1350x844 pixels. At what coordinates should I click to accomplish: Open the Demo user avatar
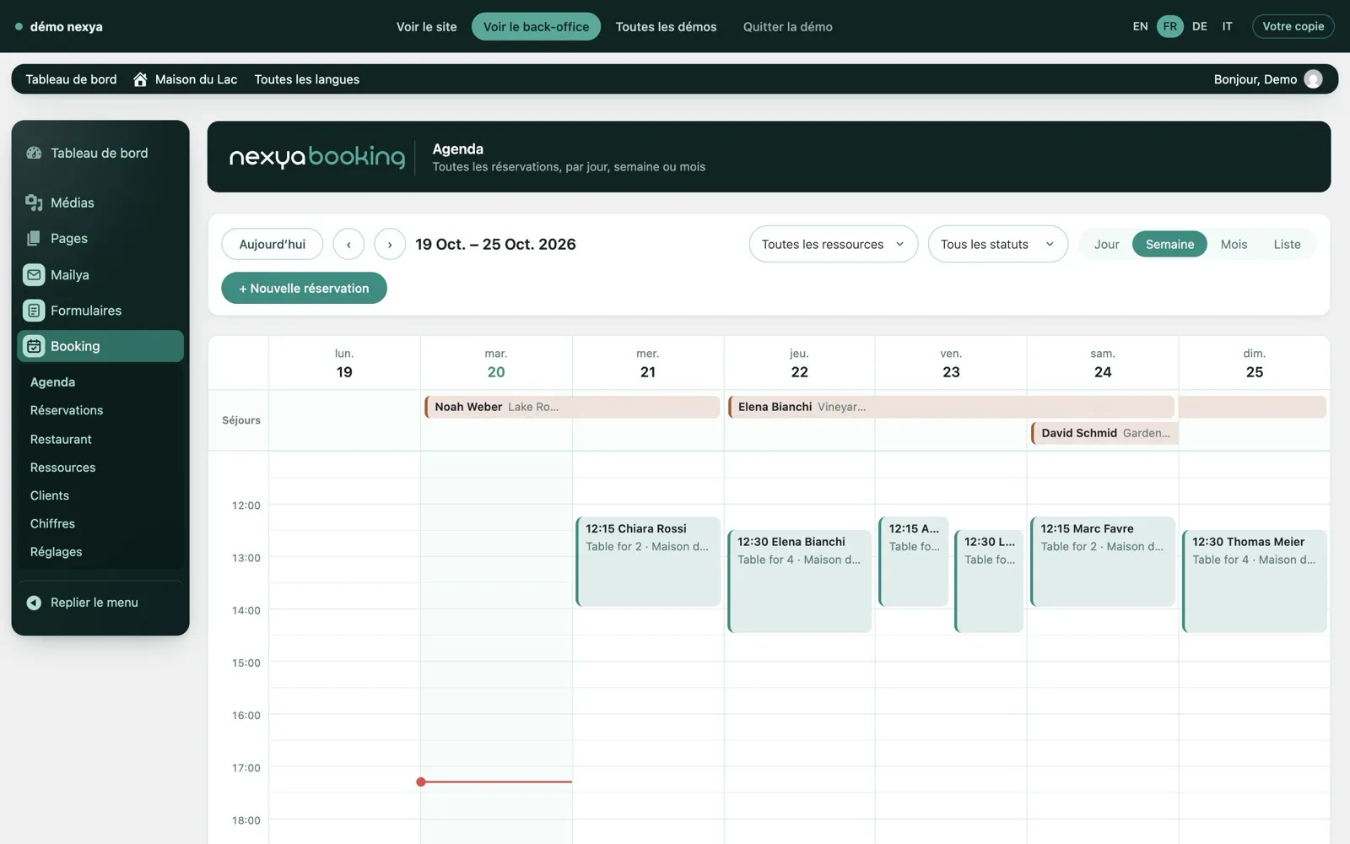[1313, 79]
